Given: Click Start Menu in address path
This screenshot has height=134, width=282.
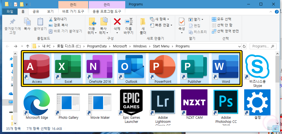Looking at the screenshot, I should click(161, 47).
